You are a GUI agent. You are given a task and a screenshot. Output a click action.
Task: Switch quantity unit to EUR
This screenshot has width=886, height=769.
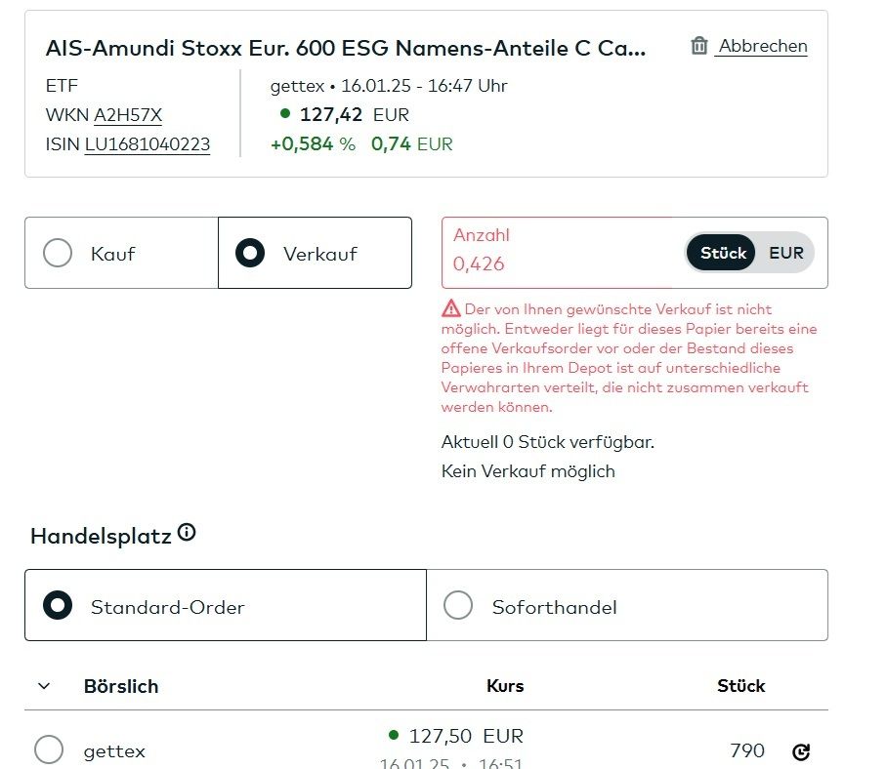[x=785, y=253]
